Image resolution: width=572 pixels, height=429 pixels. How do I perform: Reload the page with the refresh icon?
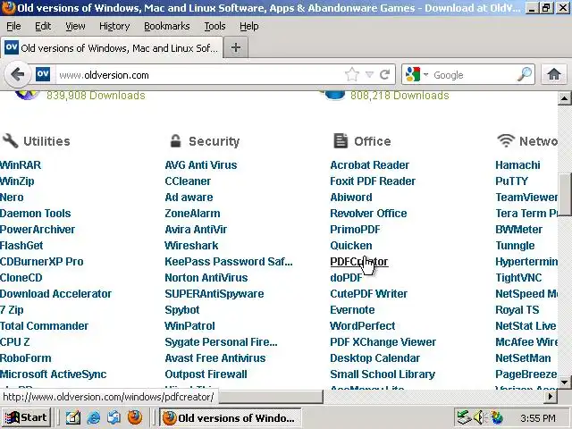coord(385,75)
